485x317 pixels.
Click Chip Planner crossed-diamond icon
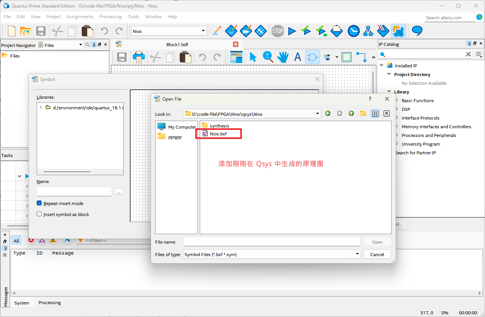click(x=260, y=31)
